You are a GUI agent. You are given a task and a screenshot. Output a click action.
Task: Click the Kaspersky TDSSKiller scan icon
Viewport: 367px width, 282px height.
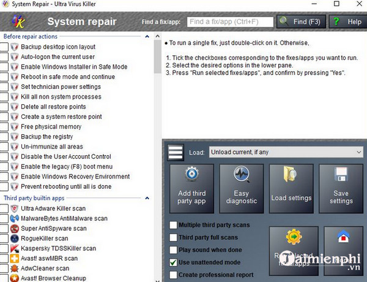(x=15, y=248)
